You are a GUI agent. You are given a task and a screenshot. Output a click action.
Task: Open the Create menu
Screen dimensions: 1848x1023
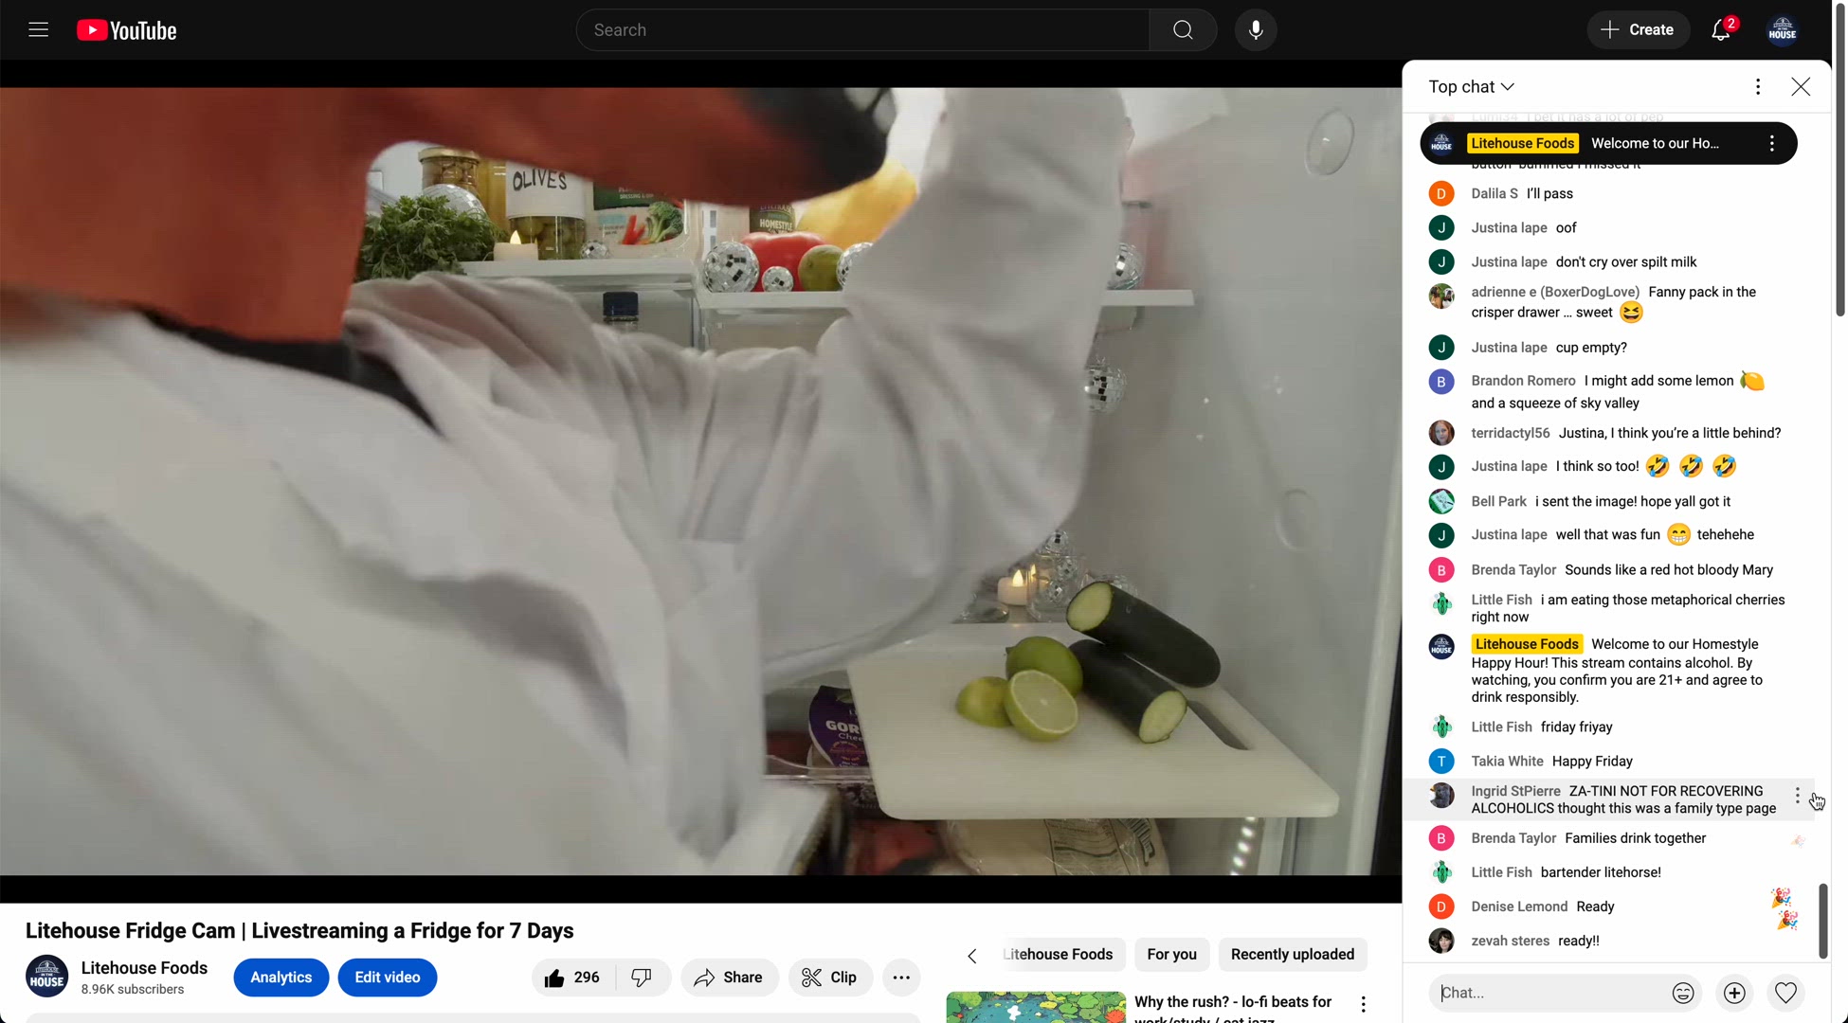(1638, 29)
